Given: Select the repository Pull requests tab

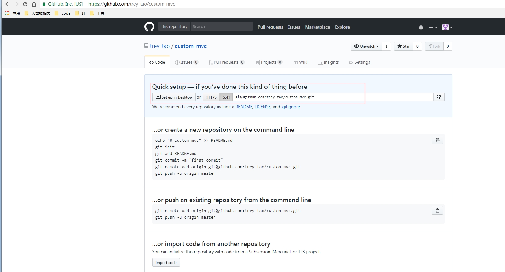Looking at the screenshot, I should point(226,62).
